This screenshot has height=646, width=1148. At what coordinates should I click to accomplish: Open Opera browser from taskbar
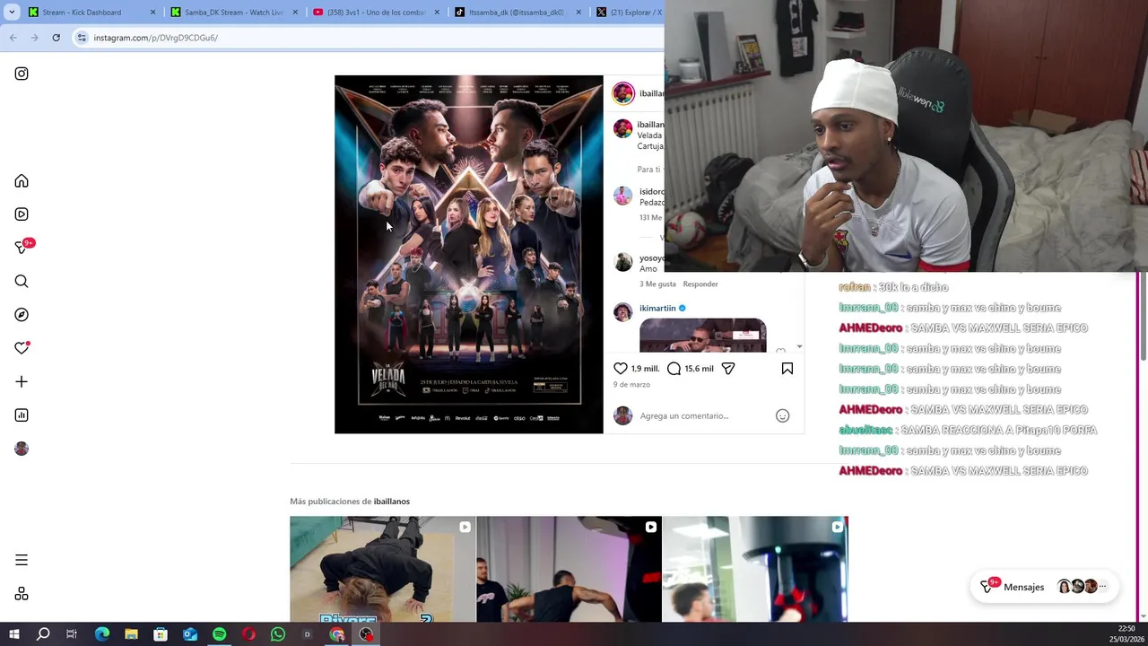coord(248,634)
